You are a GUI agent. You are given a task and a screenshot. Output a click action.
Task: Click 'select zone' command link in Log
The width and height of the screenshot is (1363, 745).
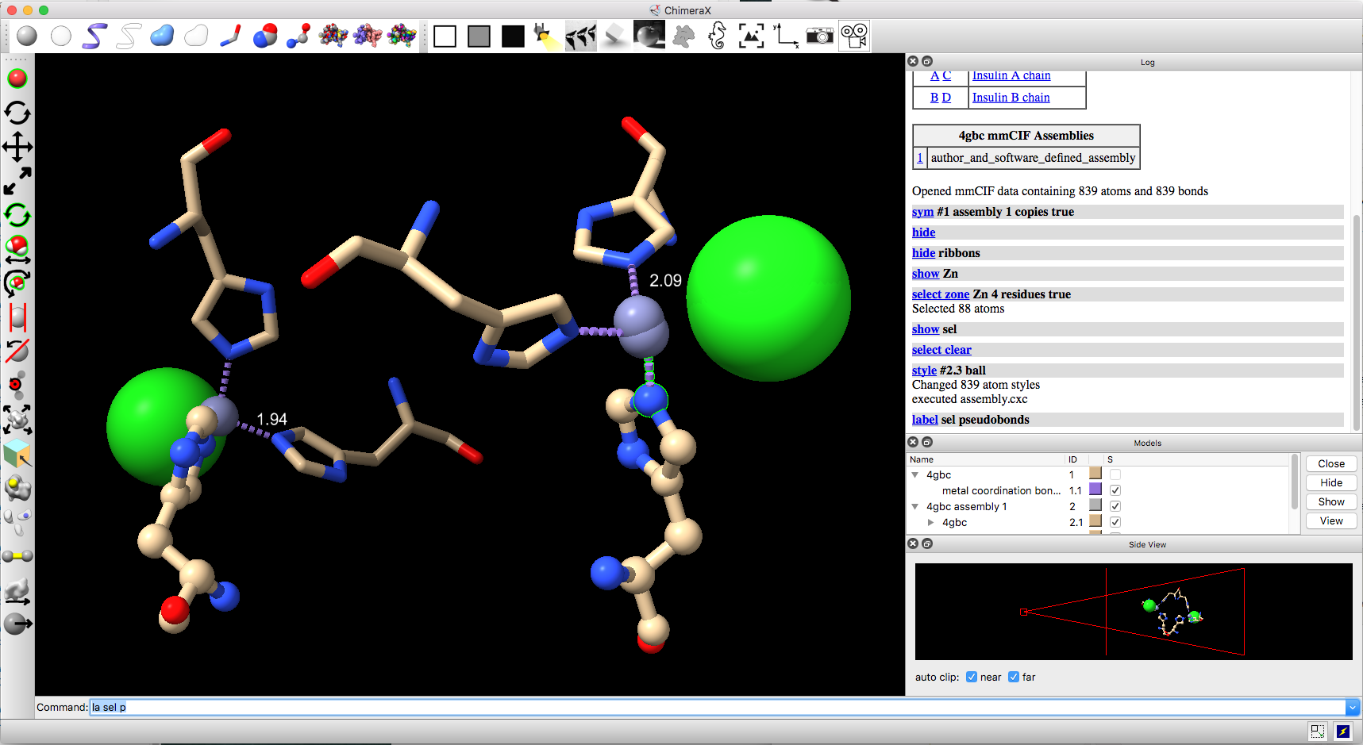coord(941,294)
